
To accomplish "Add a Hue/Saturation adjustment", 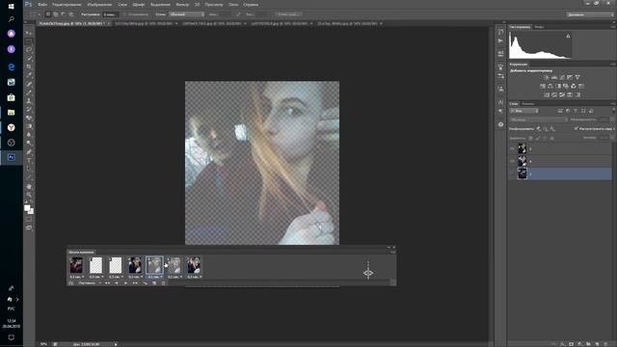I will click(543, 86).
